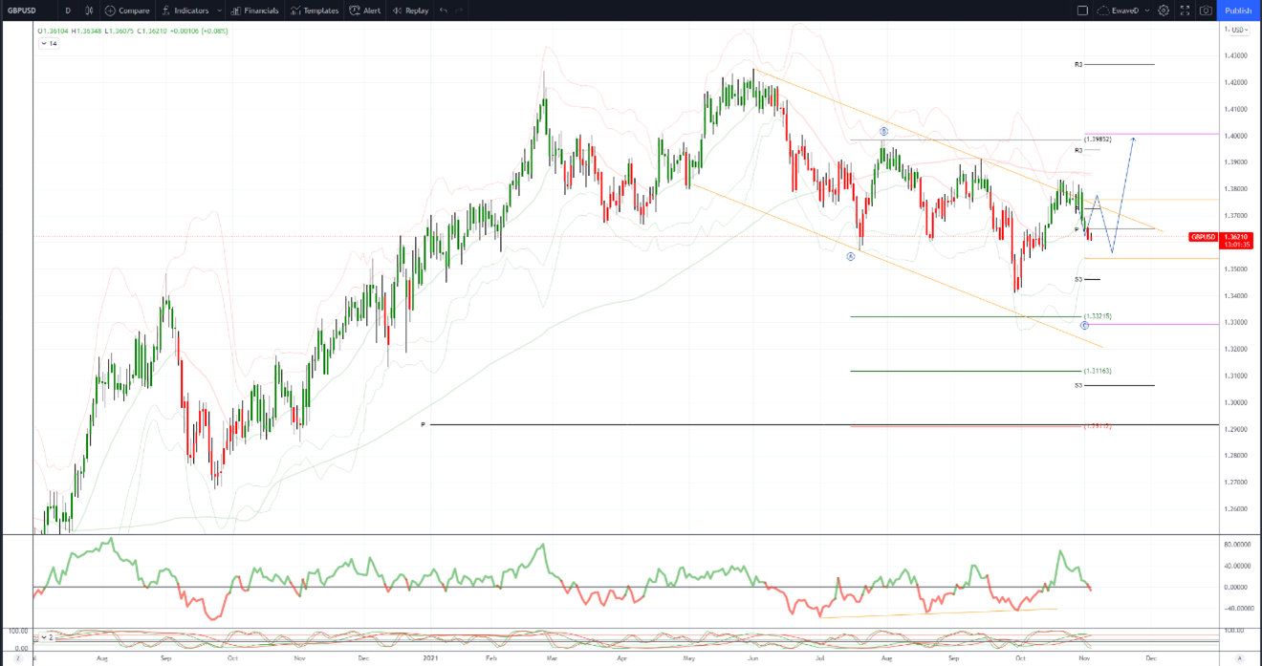The image size is (1262, 666).
Task: Collapse the indicator legend showing 14
Action: pos(47,43)
